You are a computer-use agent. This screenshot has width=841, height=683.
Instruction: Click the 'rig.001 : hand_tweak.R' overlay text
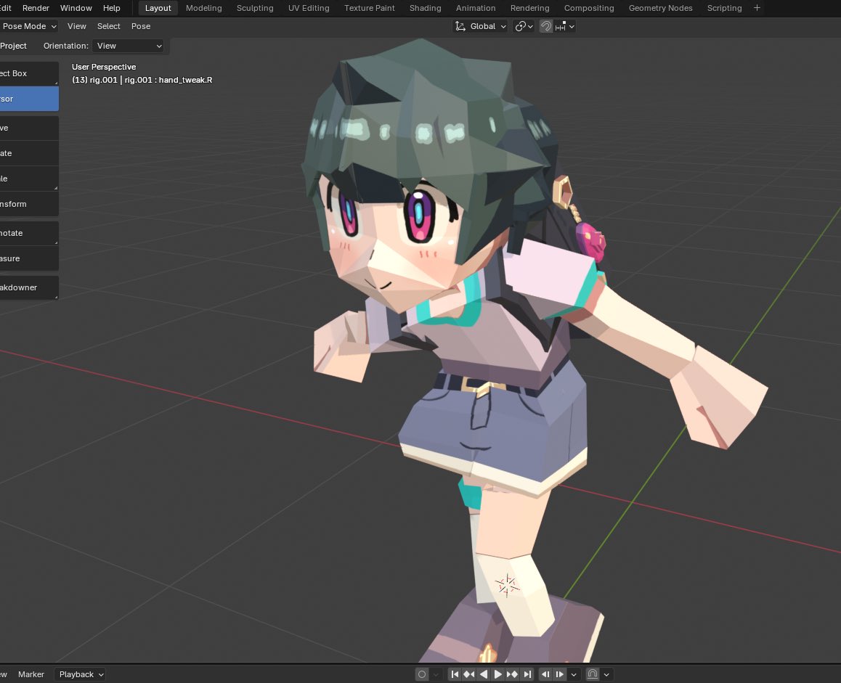pyautogui.click(x=168, y=80)
